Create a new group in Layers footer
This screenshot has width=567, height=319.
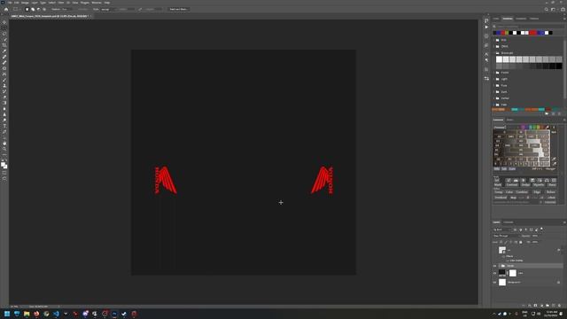pos(548,306)
